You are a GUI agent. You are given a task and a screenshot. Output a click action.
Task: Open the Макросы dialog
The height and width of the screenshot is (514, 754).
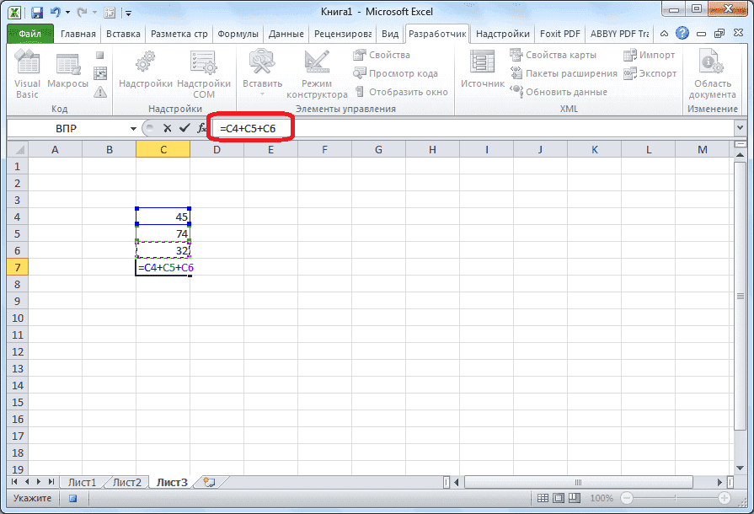[x=67, y=72]
